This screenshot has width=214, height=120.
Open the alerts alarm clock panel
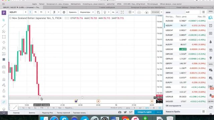[x=211, y=26]
